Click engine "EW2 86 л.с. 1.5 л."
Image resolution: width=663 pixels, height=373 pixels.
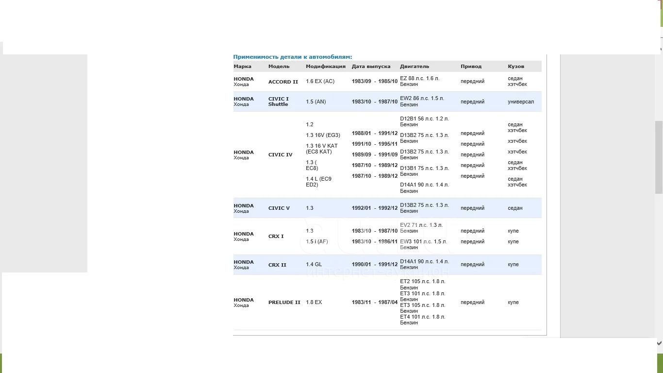click(x=422, y=99)
